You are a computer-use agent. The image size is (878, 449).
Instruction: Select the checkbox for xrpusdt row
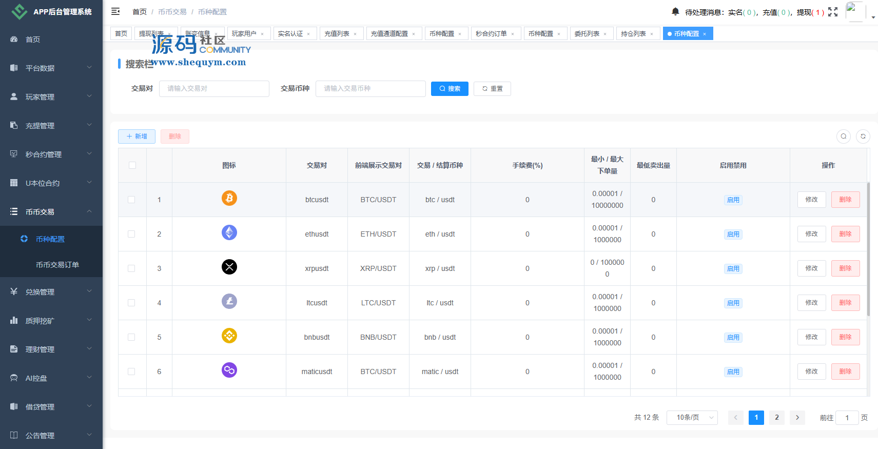(131, 268)
